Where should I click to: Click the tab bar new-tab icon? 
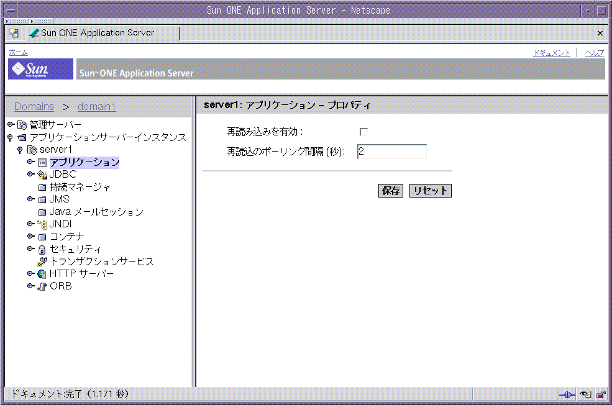point(14,33)
